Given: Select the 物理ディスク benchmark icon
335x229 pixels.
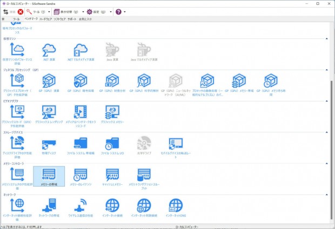Looking at the screenshot, I should 49,144.
